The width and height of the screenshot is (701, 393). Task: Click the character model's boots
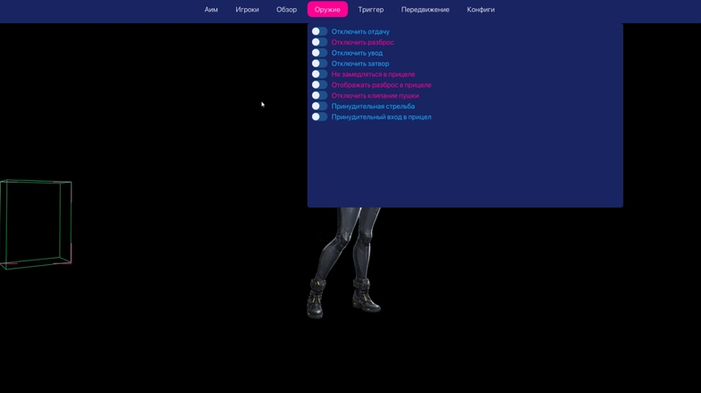pyautogui.click(x=342, y=298)
